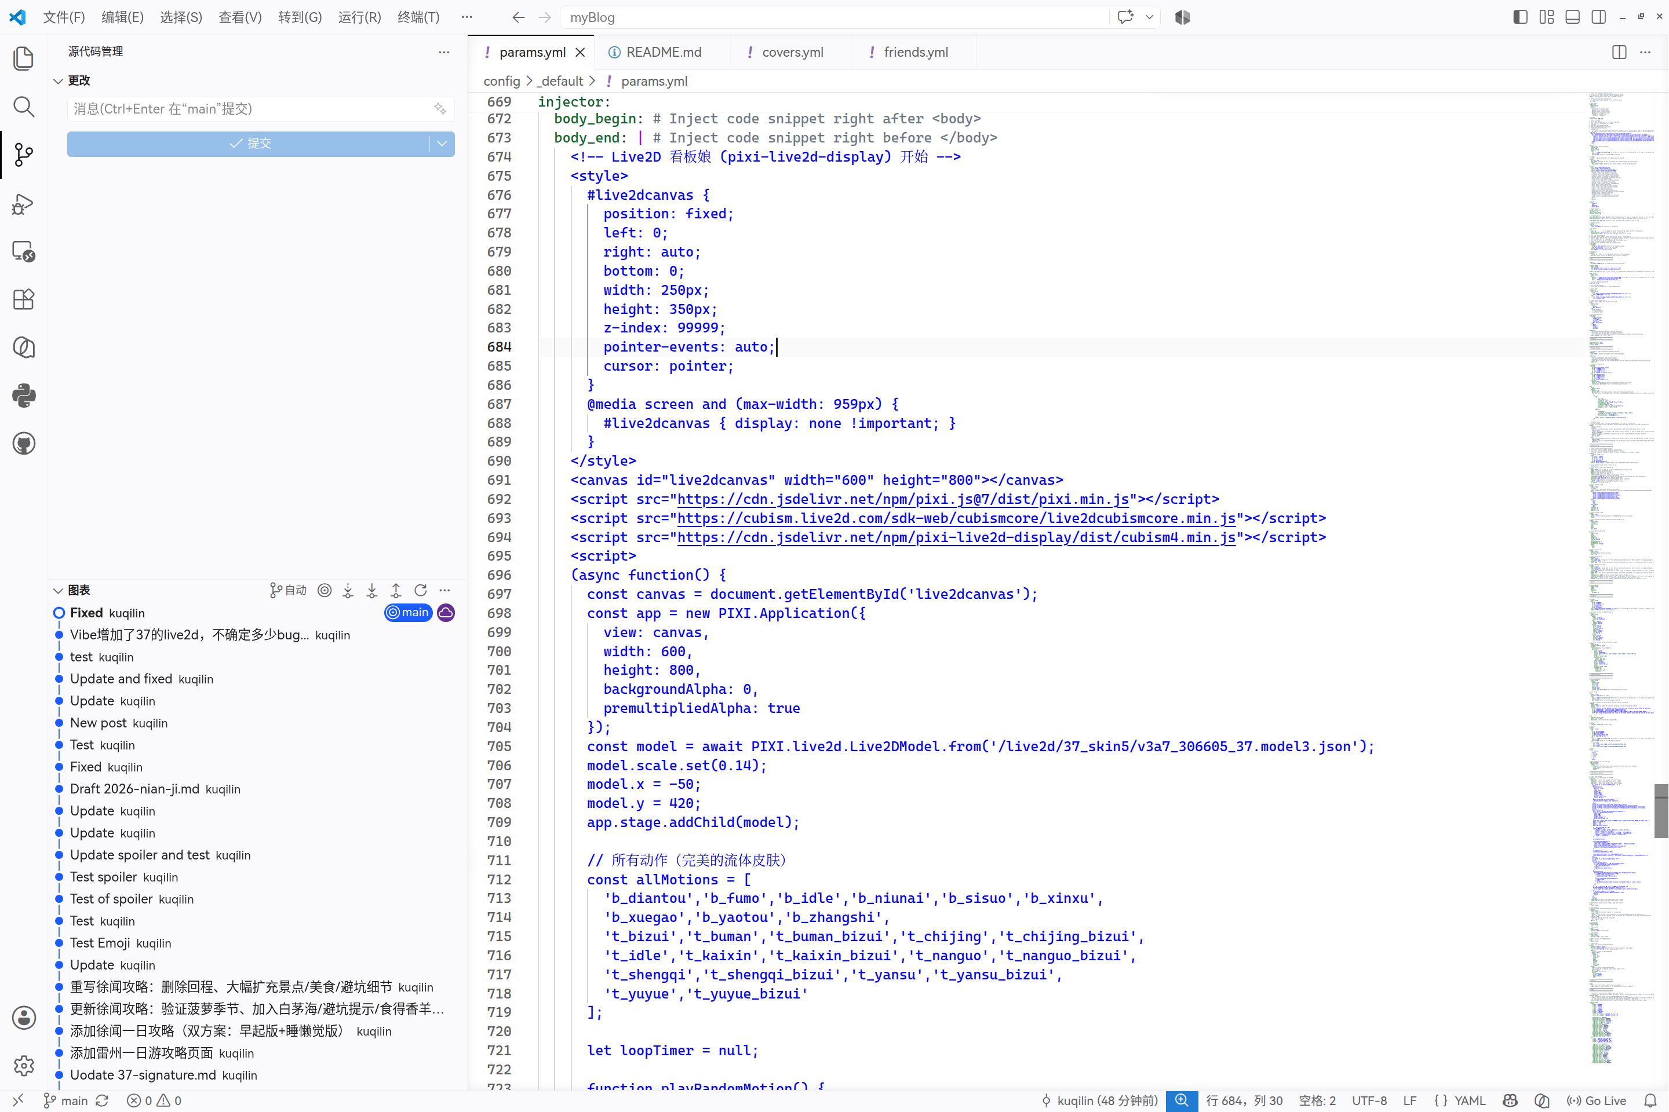
Task: Open the live2dcubismcore.min.js link
Action: (957, 518)
